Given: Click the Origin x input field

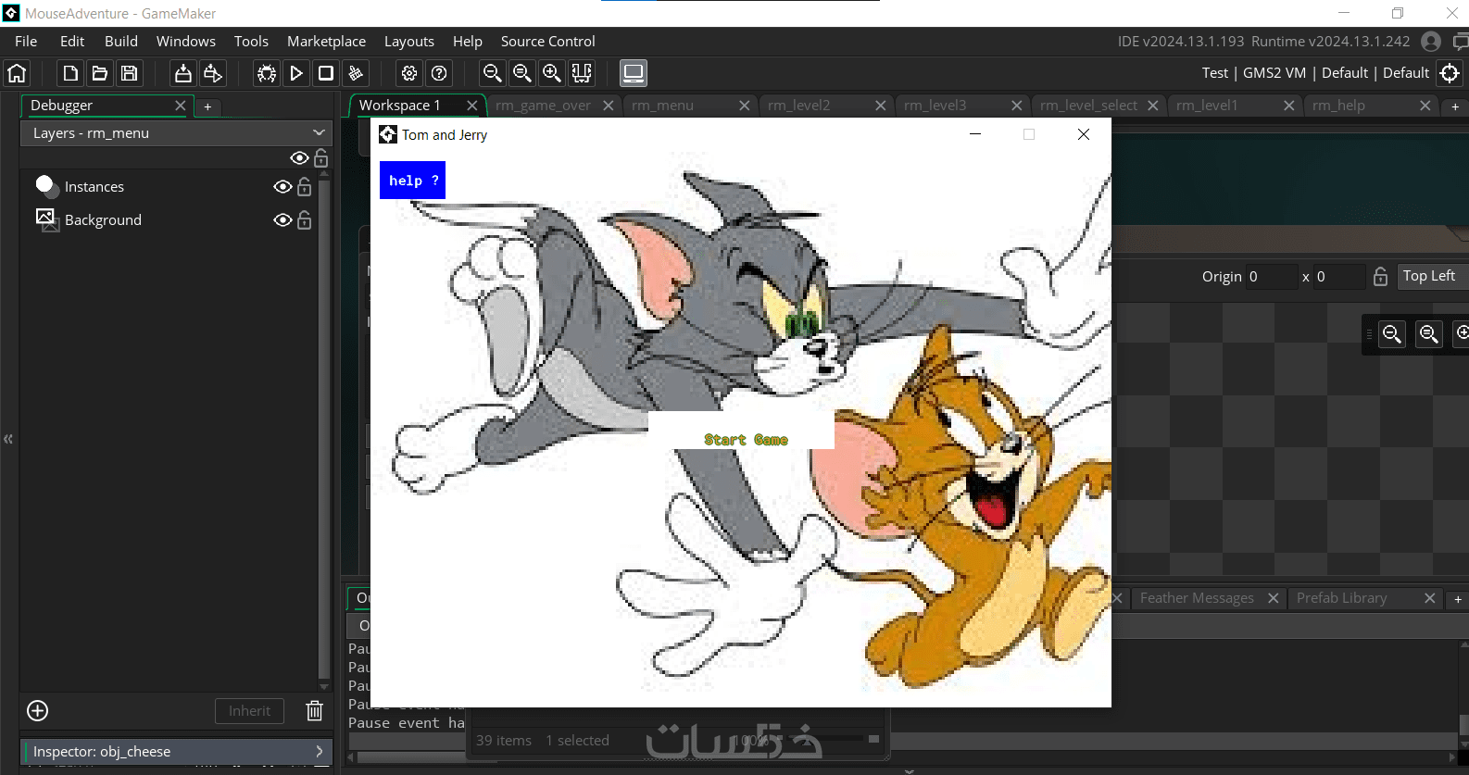Looking at the screenshot, I should 1272,277.
